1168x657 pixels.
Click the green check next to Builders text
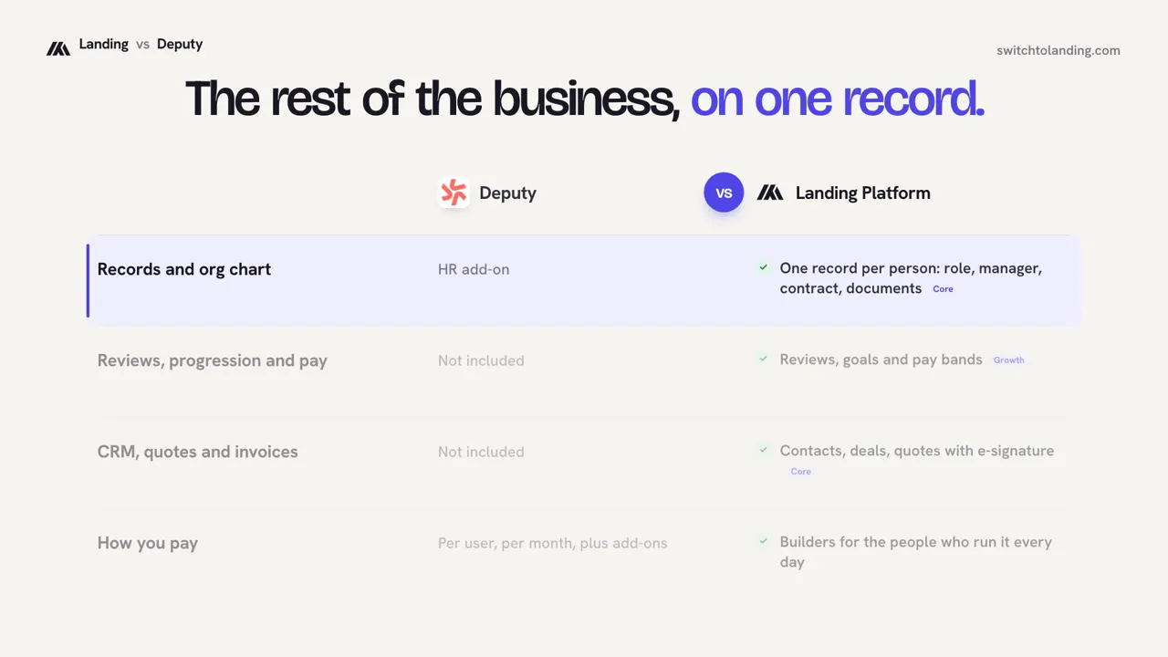(763, 541)
